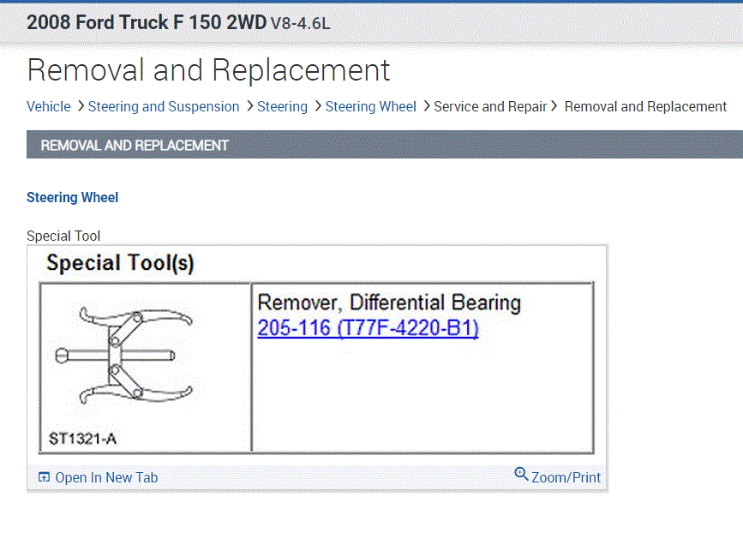743x533 pixels.
Task: Click the Zoom/Print link text
Action: point(566,477)
